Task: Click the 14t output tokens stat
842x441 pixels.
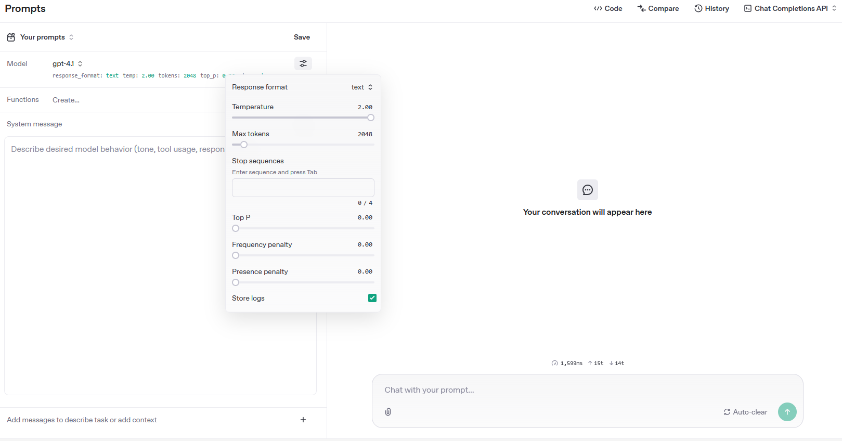Action: pyautogui.click(x=617, y=363)
